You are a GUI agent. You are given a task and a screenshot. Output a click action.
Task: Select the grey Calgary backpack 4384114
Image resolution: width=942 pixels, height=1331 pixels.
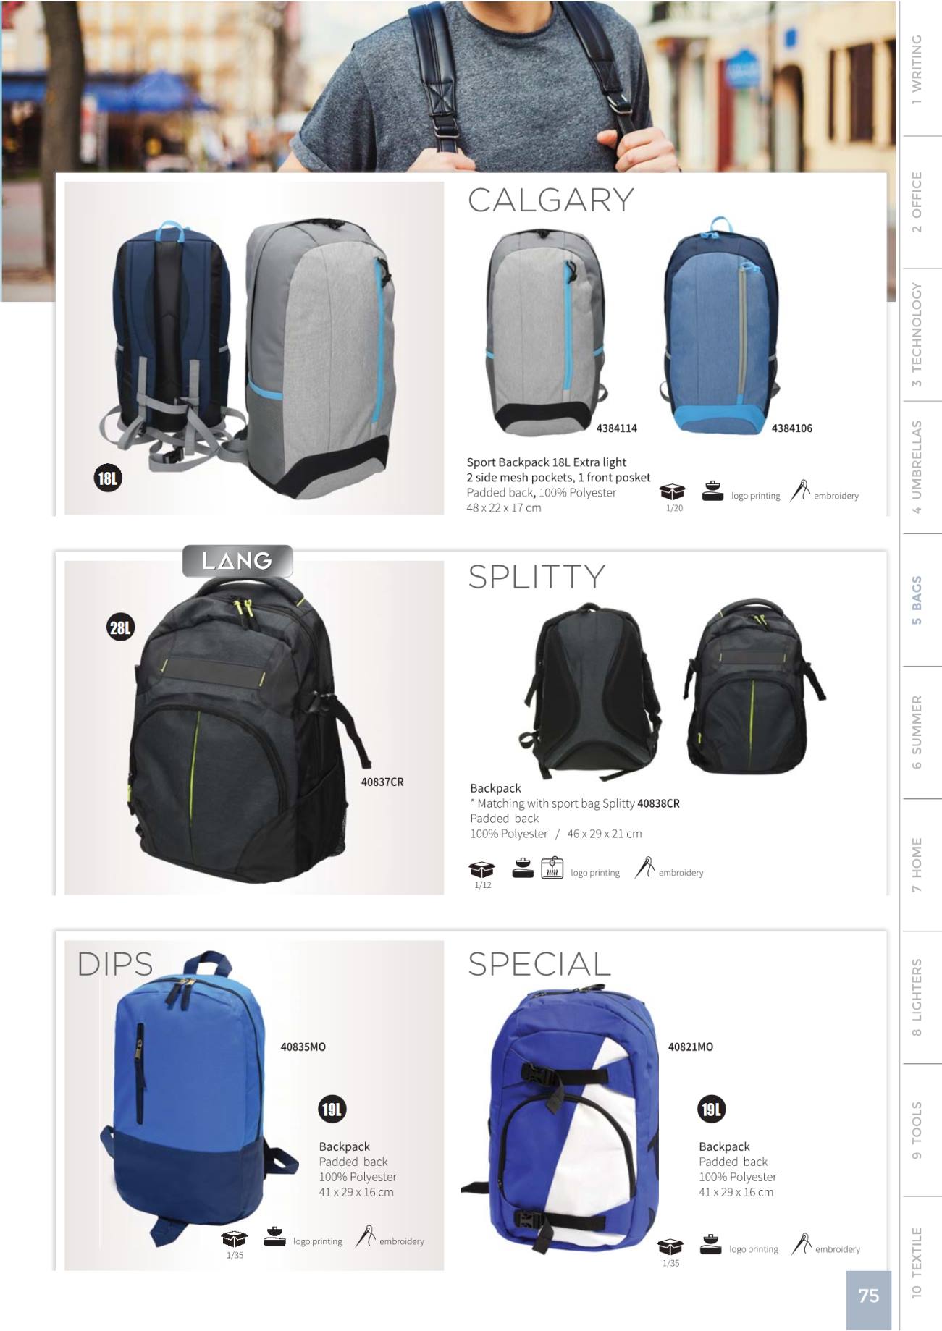pos(548,332)
